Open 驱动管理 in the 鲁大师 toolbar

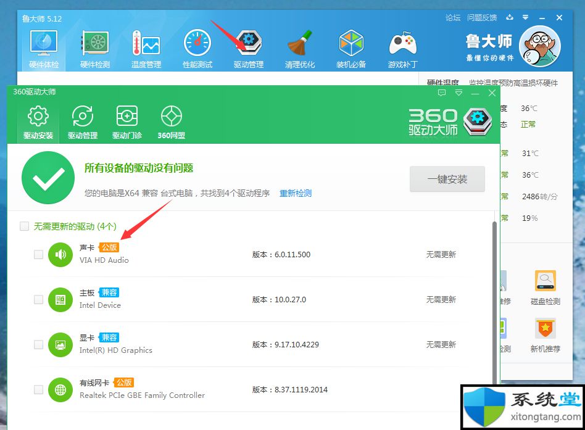pos(249,49)
